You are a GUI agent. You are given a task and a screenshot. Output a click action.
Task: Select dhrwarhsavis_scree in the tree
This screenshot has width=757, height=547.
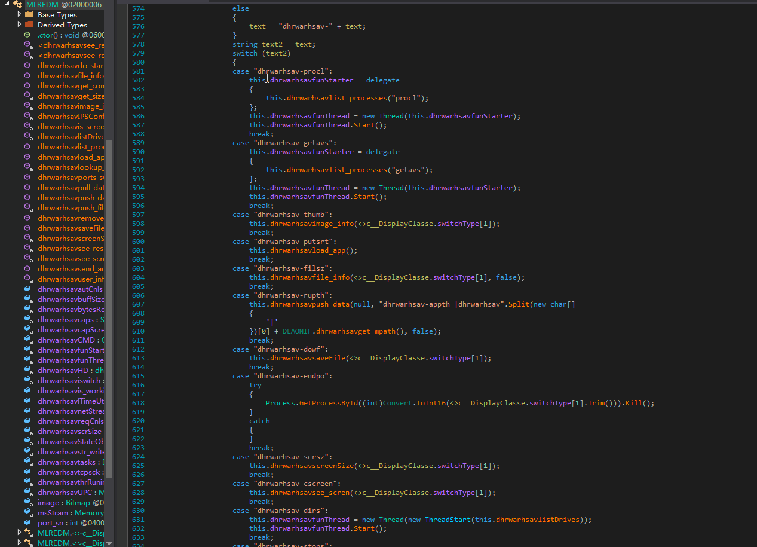point(71,126)
